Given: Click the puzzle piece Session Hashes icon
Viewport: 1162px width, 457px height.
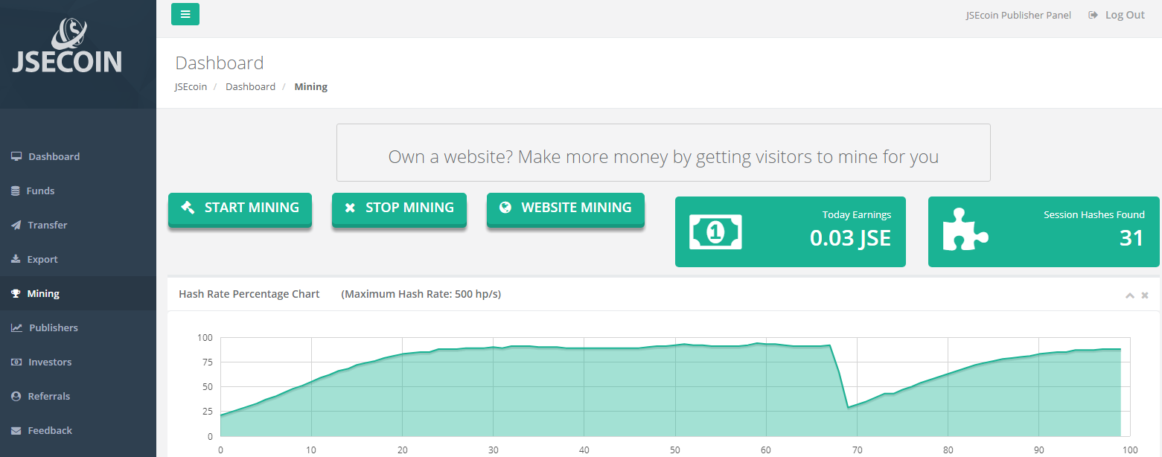Looking at the screenshot, I should pos(965,228).
